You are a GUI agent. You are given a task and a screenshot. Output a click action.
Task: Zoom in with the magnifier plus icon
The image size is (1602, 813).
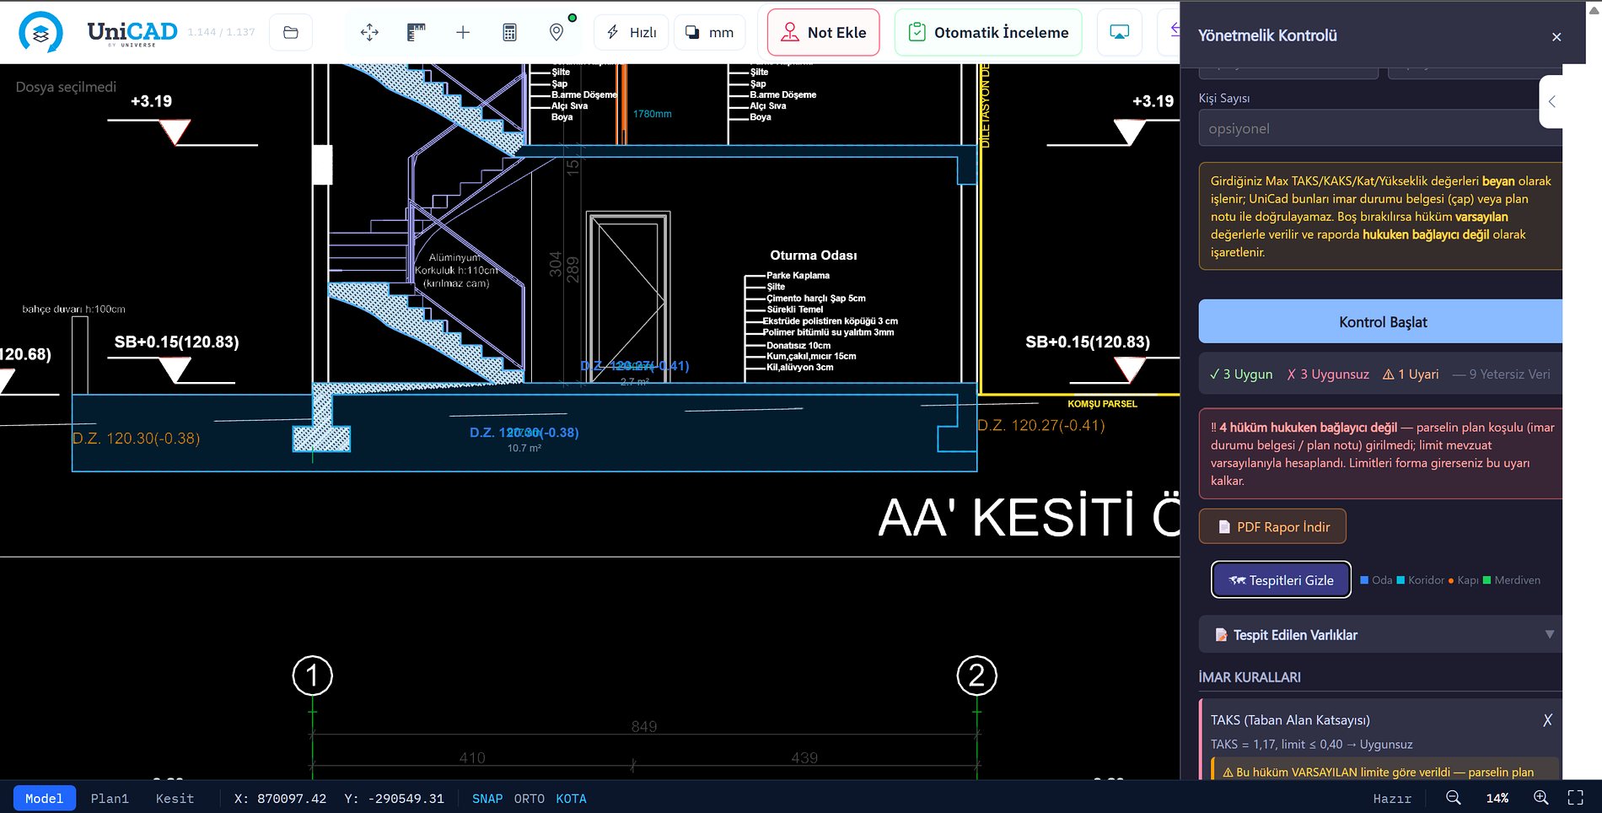tap(1540, 798)
